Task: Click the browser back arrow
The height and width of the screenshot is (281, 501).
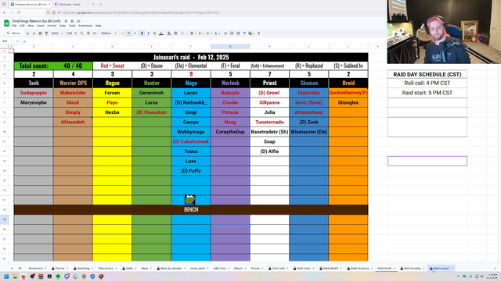Action: tap(5, 12)
